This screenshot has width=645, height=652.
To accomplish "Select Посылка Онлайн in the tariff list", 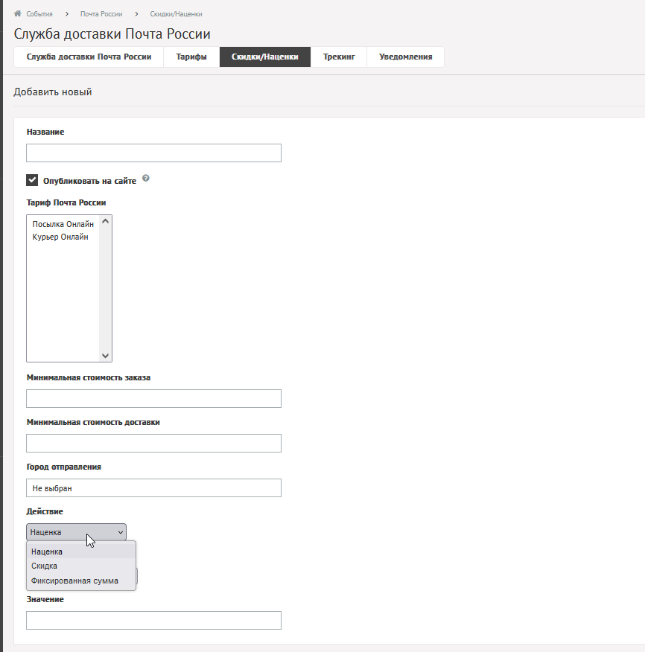I will point(63,224).
